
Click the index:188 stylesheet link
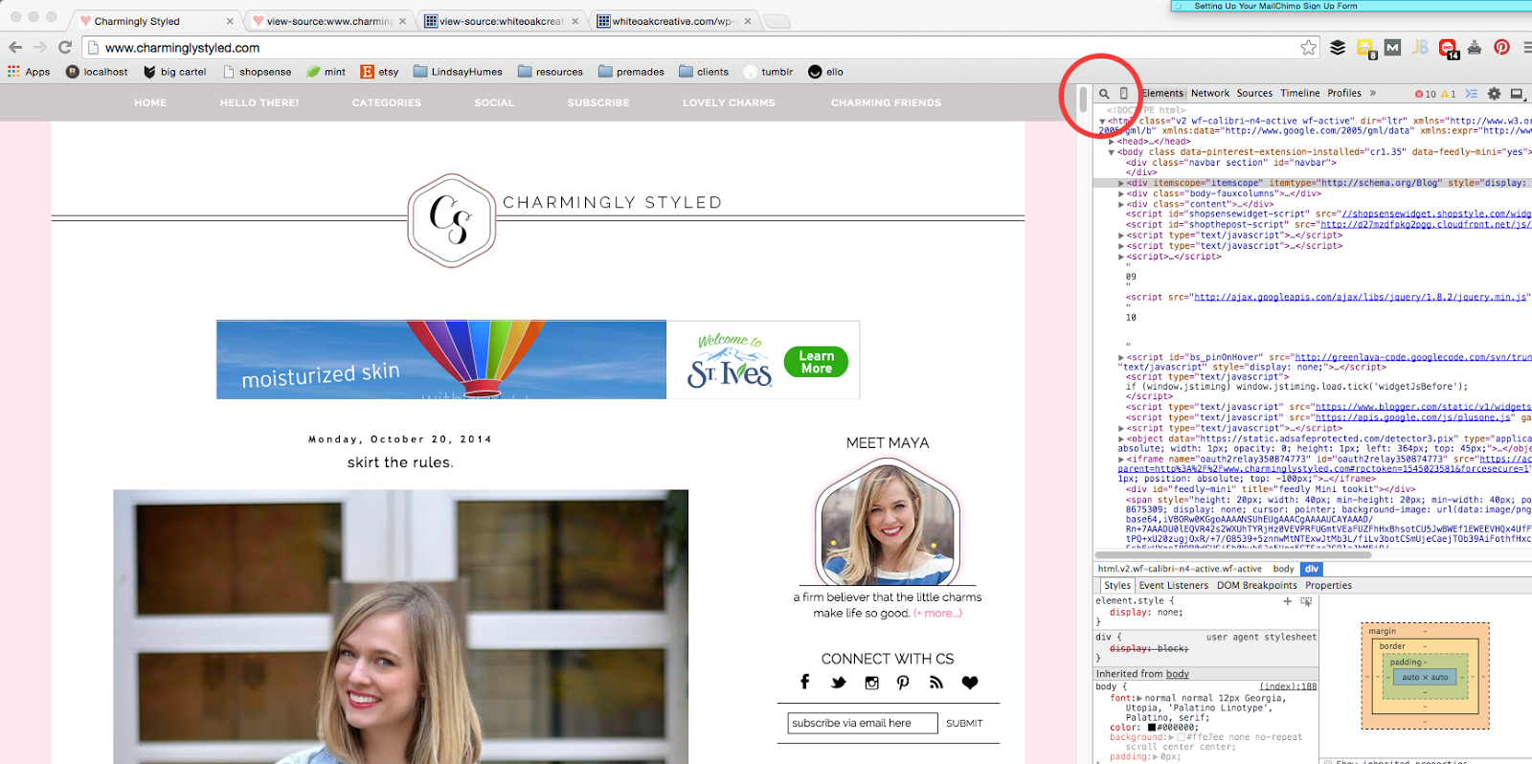click(1288, 686)
